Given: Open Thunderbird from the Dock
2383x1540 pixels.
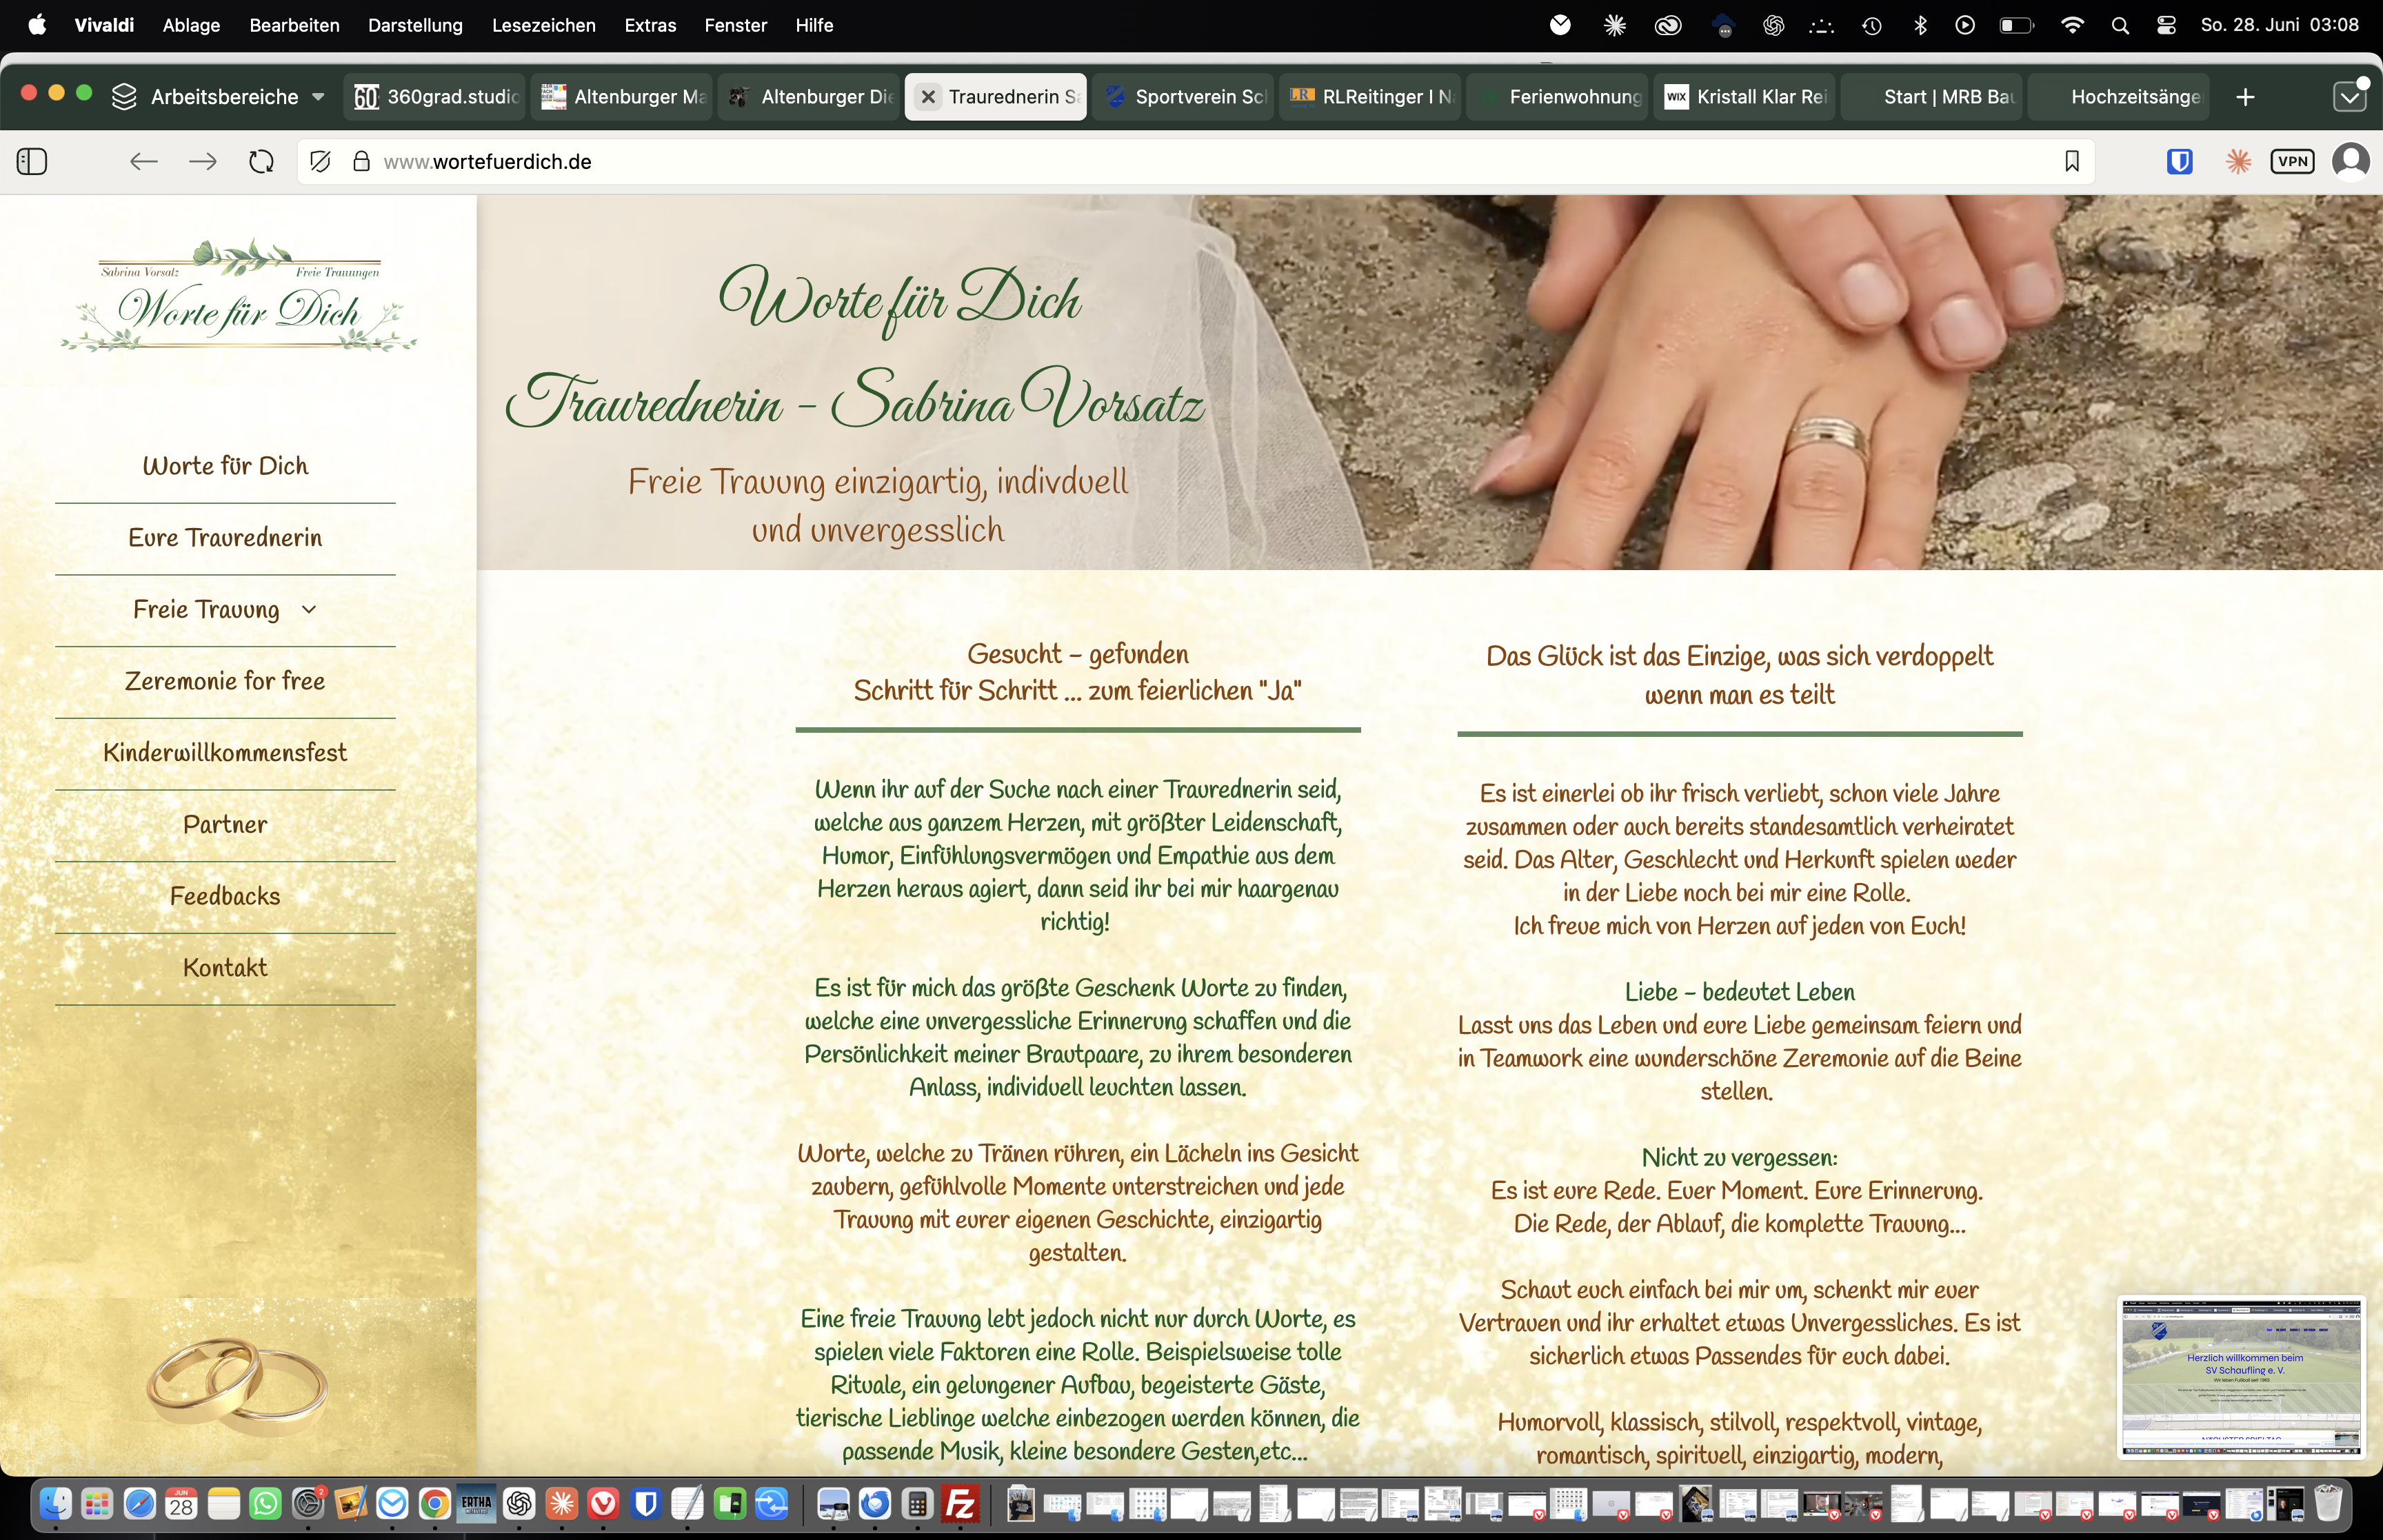Looking at the screenshot, I should pyautogui.click(x=875, y=1503).
